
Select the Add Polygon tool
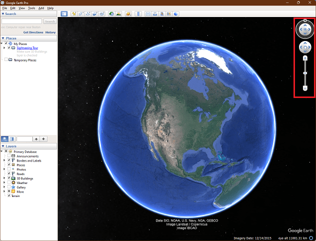click(81, 13)
